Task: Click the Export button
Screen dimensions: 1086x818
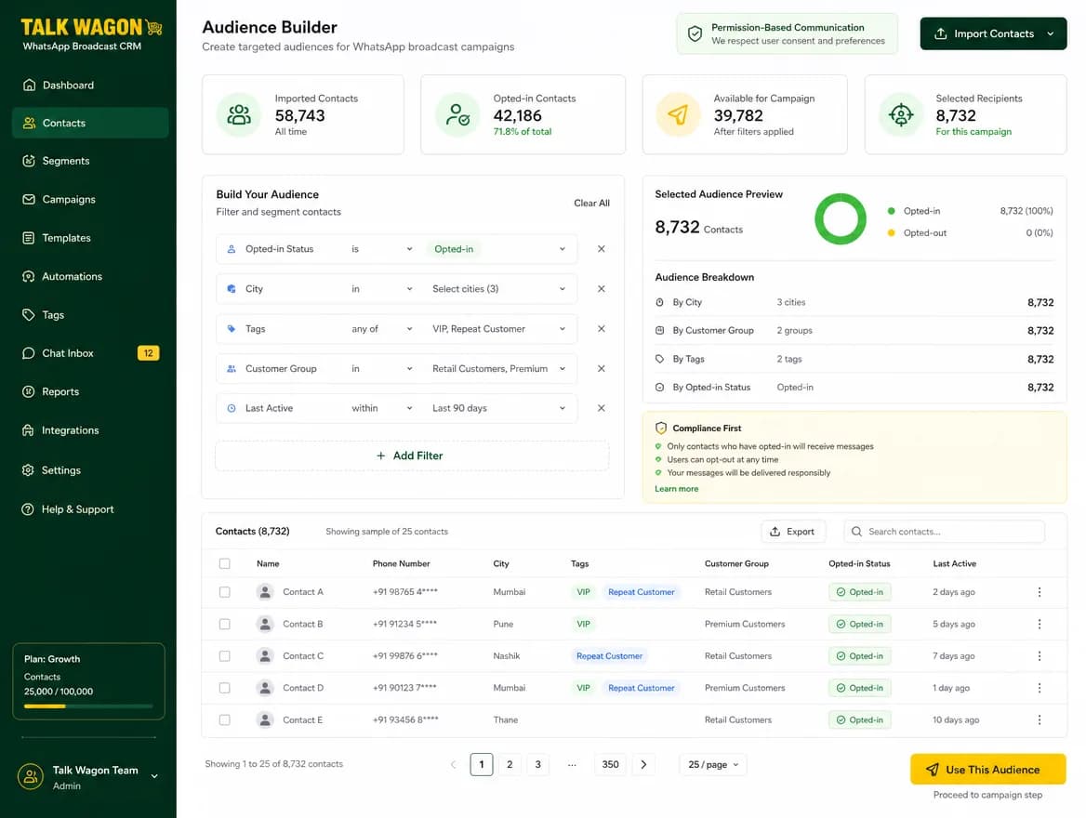Action: (793, 532)
